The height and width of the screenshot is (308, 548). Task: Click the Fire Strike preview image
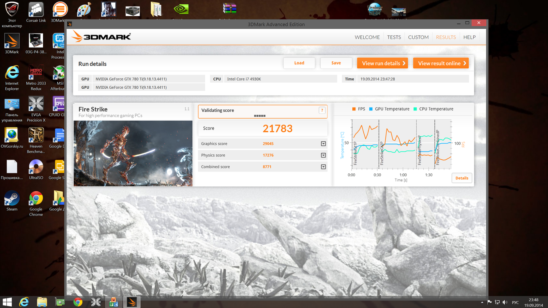[x=133, y=153]
